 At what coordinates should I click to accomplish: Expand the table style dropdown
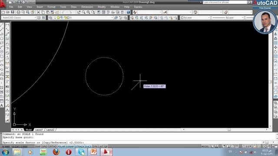click(221, 12)
